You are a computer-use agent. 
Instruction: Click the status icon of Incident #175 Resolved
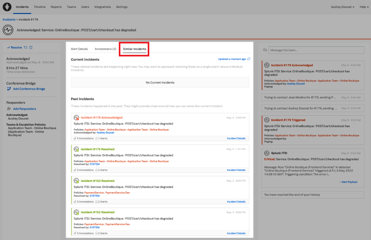click(76, 149)
